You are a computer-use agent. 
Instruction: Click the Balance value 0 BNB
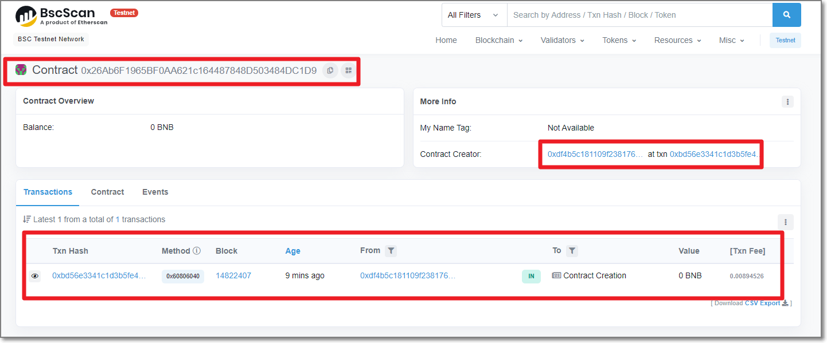[x=162, y=127]
